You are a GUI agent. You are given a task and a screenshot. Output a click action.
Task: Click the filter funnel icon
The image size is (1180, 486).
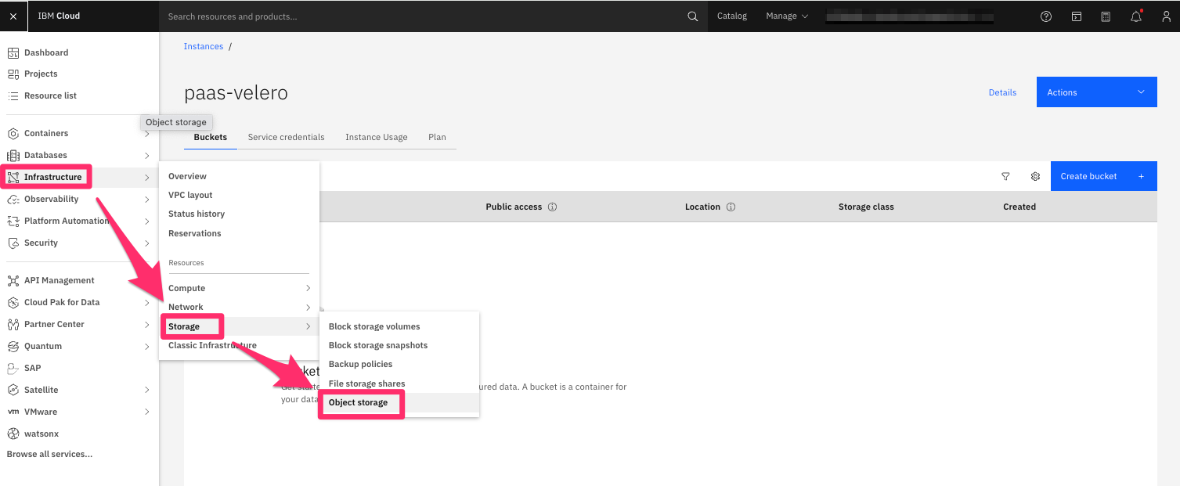click(1005, 176)
